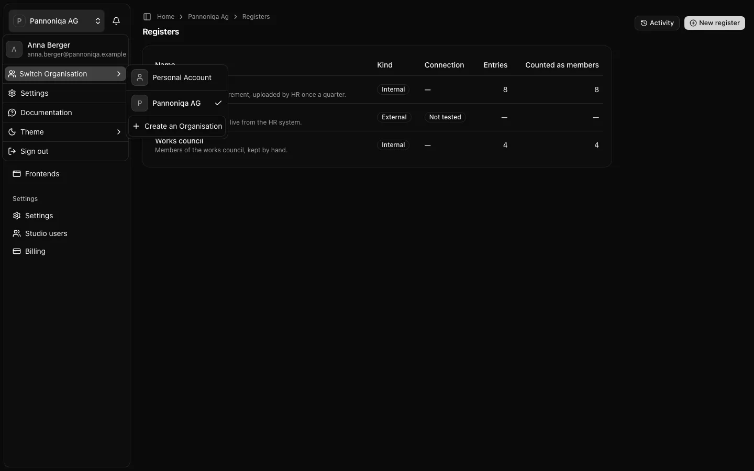
Task: Sign out of the account
Action: 65,151
